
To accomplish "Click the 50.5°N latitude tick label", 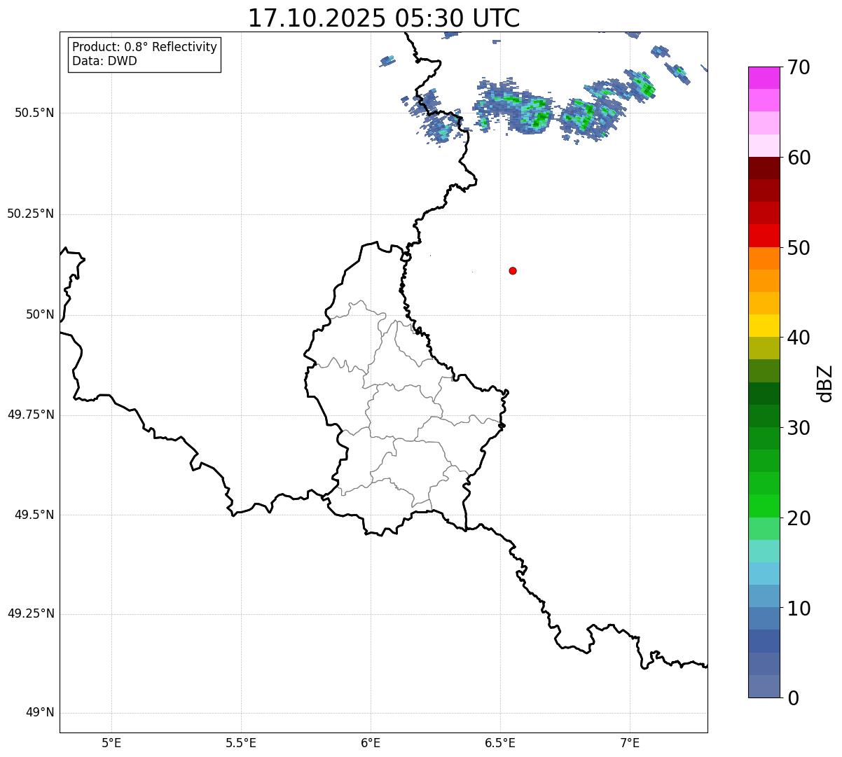I will 34,113.
